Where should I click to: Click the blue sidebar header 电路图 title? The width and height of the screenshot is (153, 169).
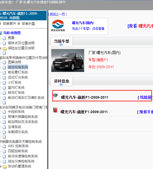pos(23,16)
